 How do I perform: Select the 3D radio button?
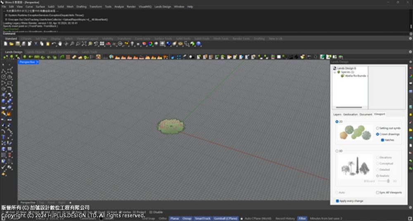pyautogui.click(x=337, y=151)
